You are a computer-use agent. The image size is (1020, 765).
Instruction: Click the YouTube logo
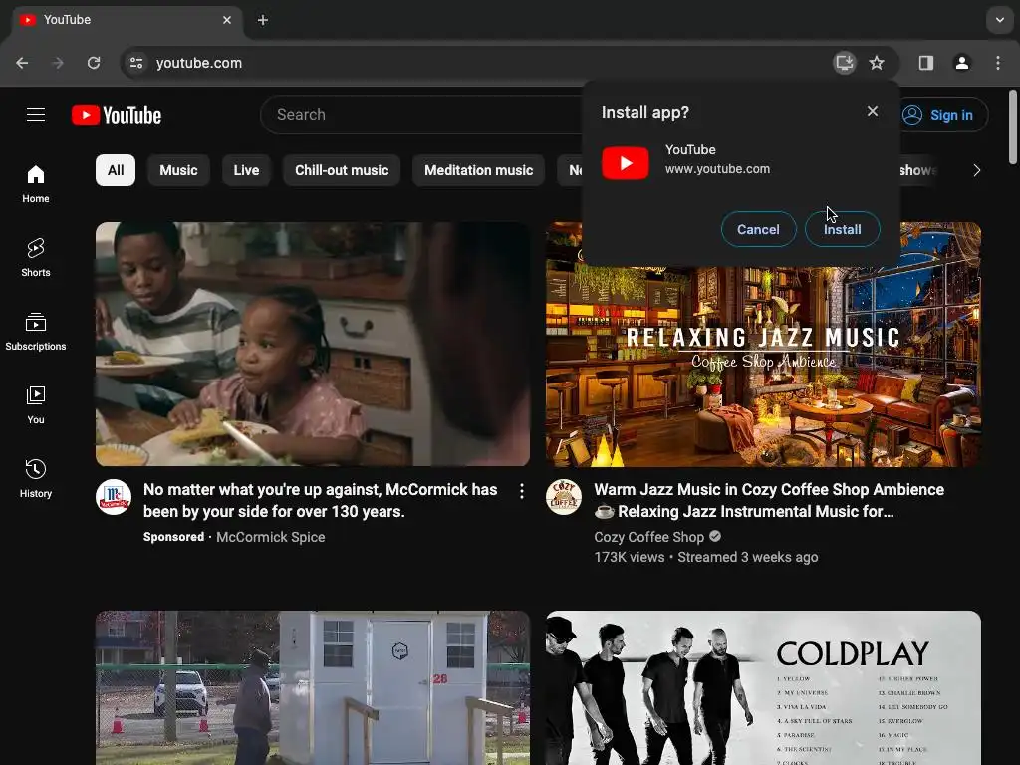coord(117,115)
